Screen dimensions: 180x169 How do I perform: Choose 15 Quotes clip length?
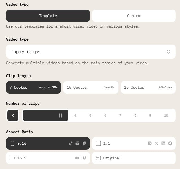(91, 87)
